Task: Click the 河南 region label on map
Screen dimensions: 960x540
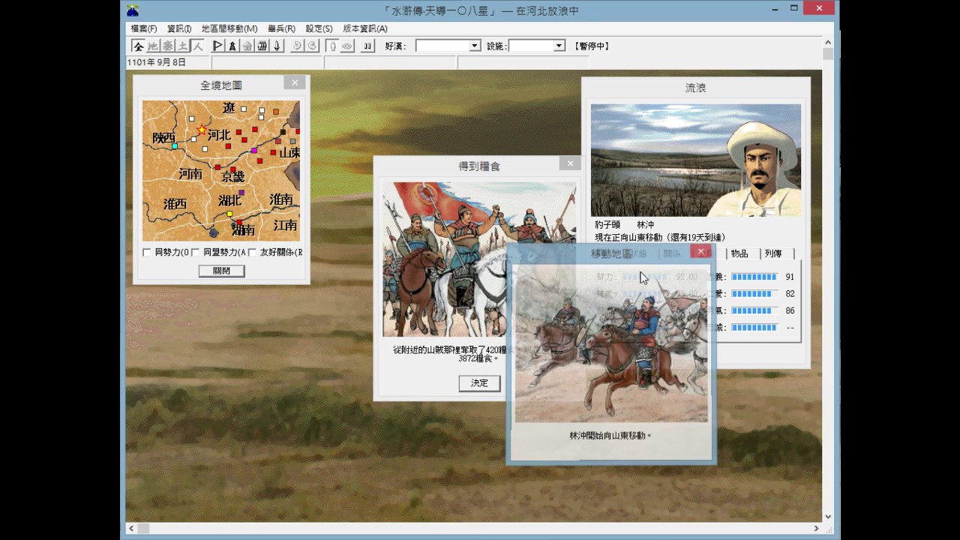Action: (x=190, y=174)
